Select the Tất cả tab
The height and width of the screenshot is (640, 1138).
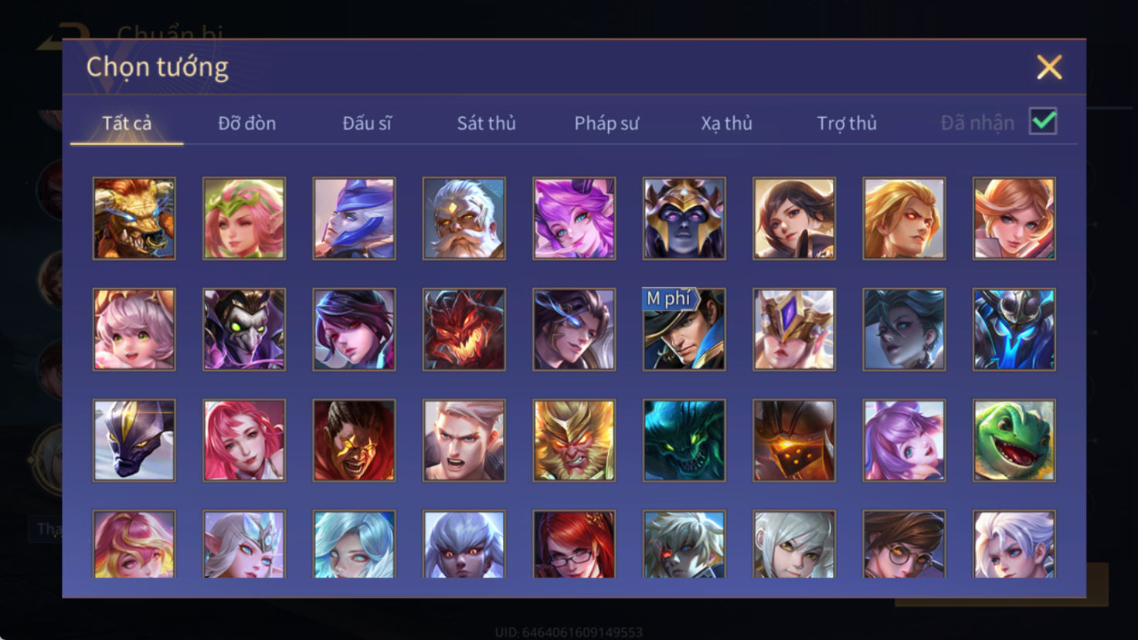coord(127,124)
